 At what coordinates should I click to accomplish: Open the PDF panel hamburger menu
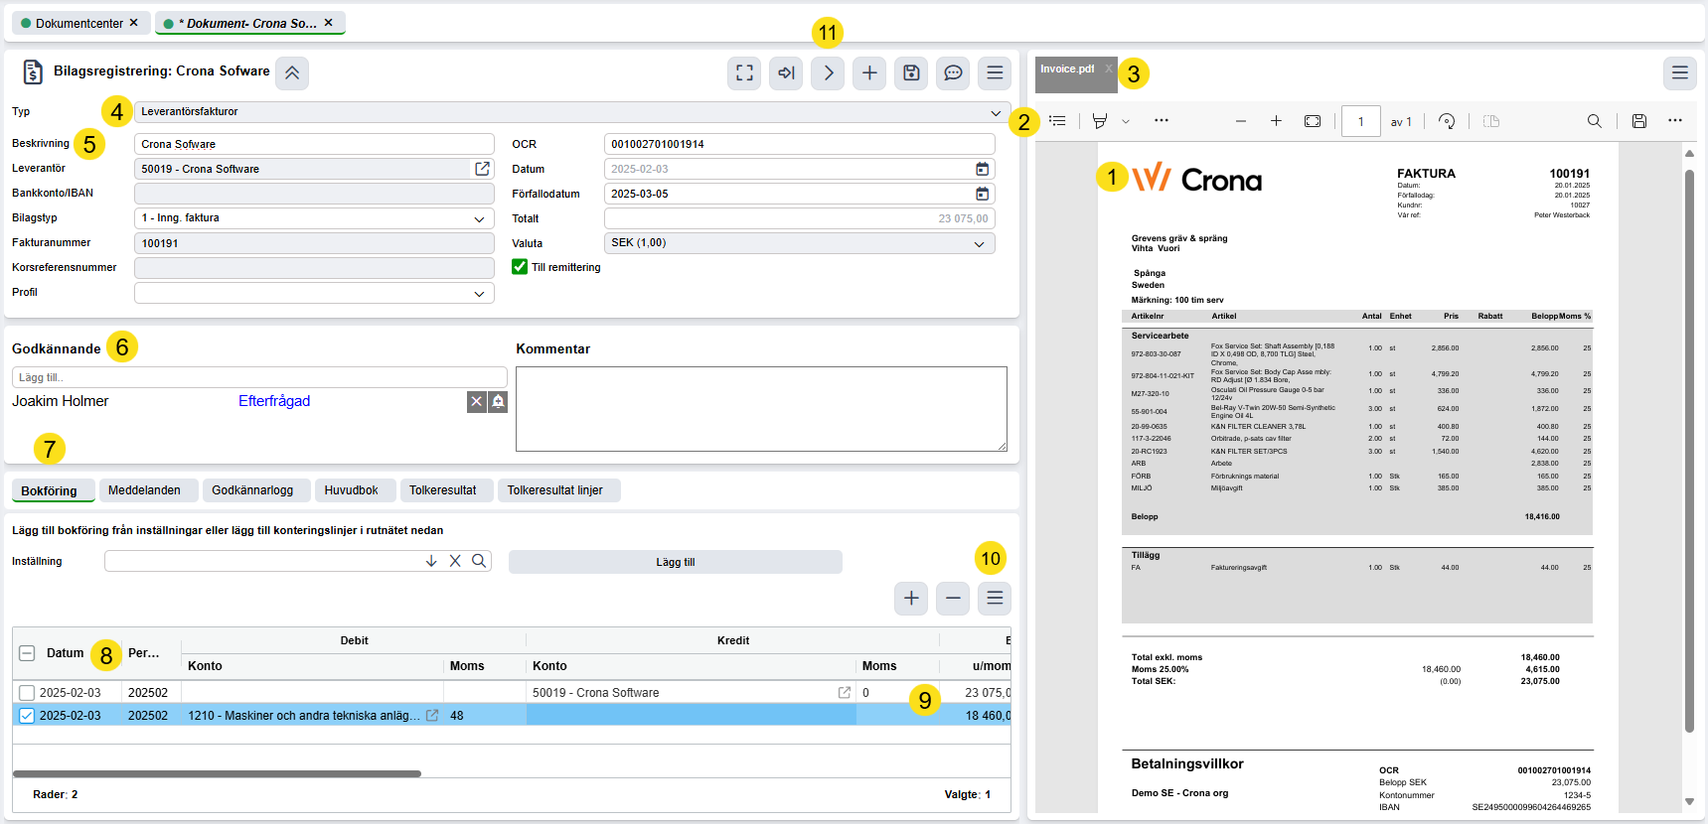point(1680,72)
